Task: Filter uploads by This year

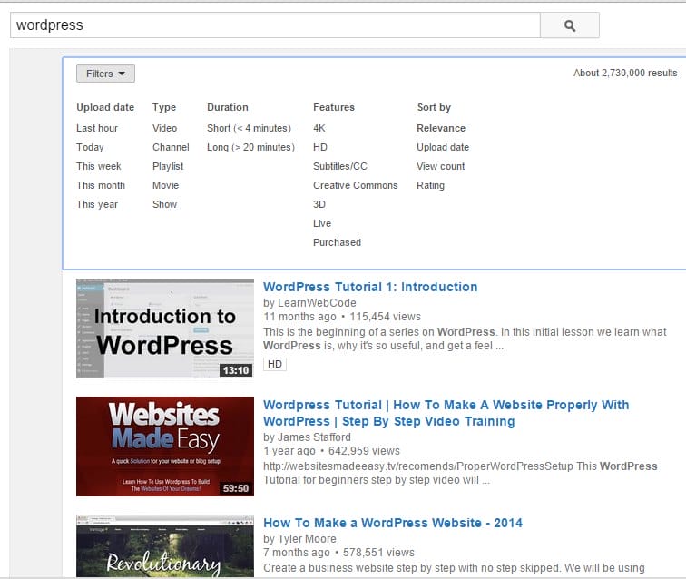Action: [97, 204]
